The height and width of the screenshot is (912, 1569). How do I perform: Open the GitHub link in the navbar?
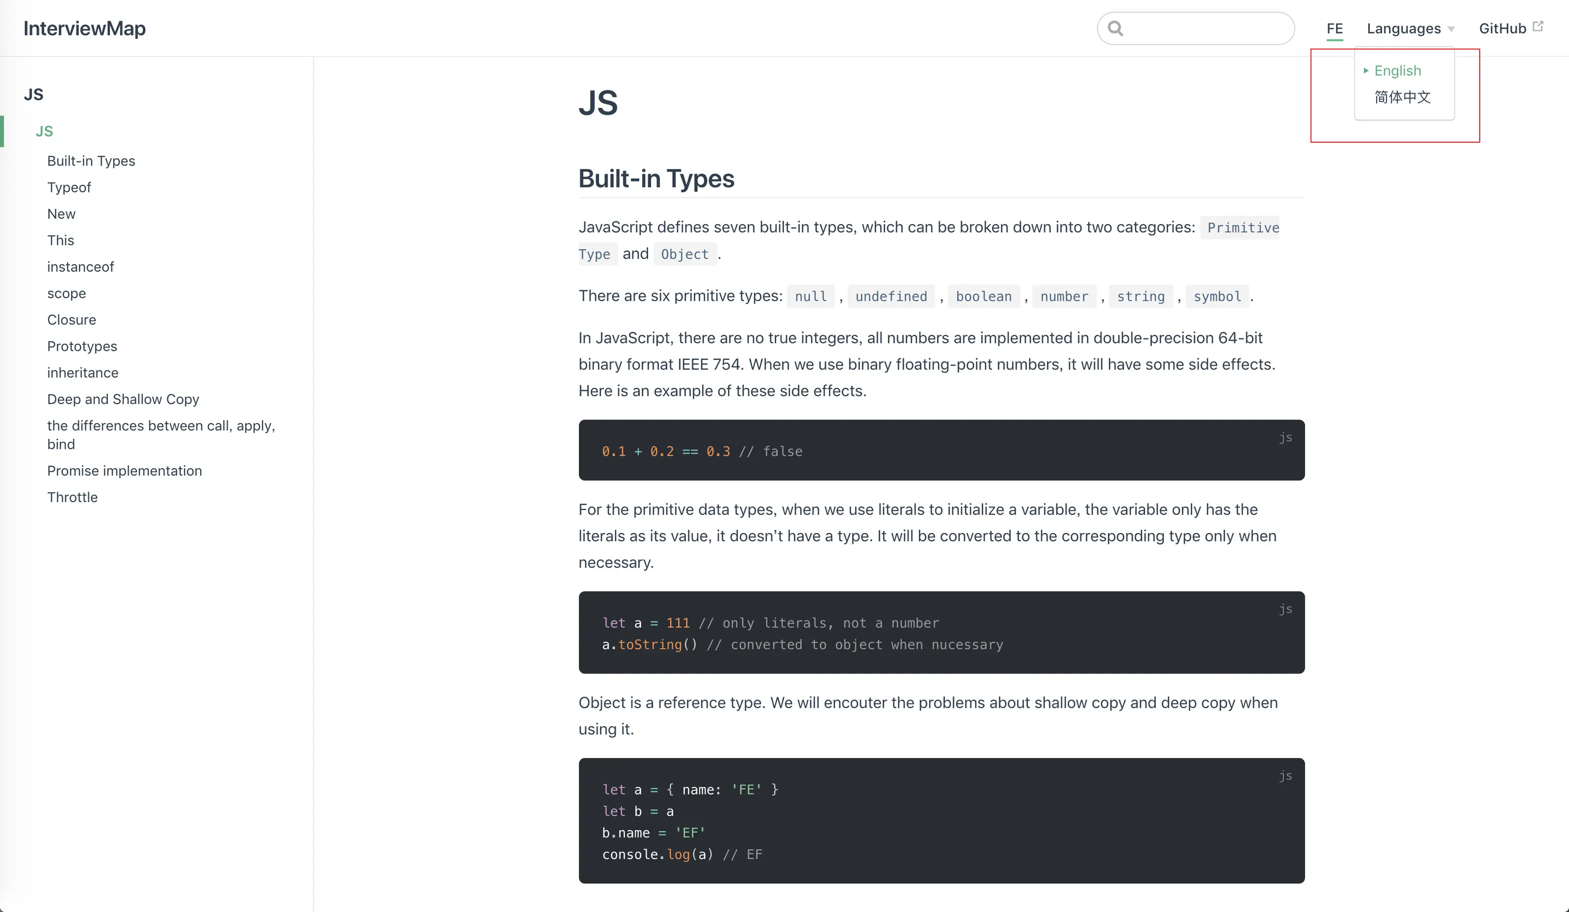point(1502,29)
